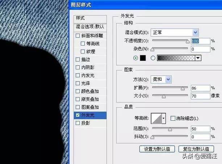222x164 pixels.
Task: Select the 渐变叠加 list entry label
Action: [x=90, y=99]
